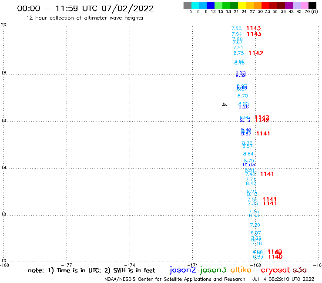Choose the purple 42 ft legend swatch

click(x=289, y=5)
